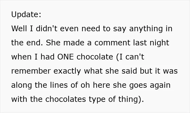Click the word 'along'
The height and width of the screenshot is (113, 190).
pos(21,86)
